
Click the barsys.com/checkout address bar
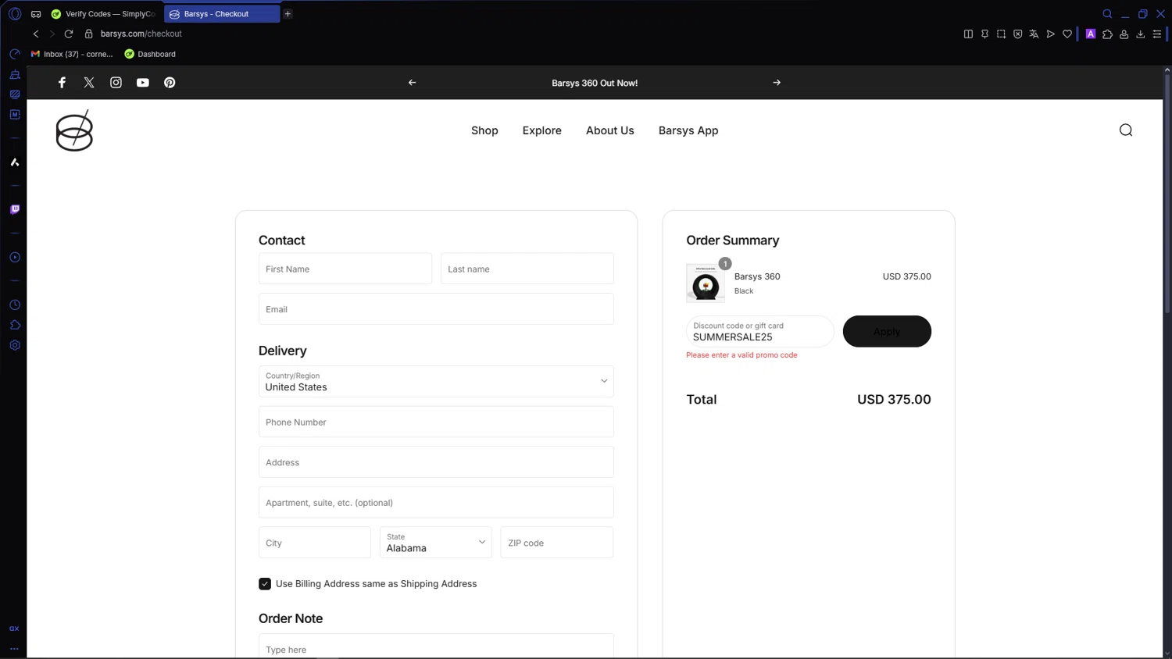(x=141, y=34)
